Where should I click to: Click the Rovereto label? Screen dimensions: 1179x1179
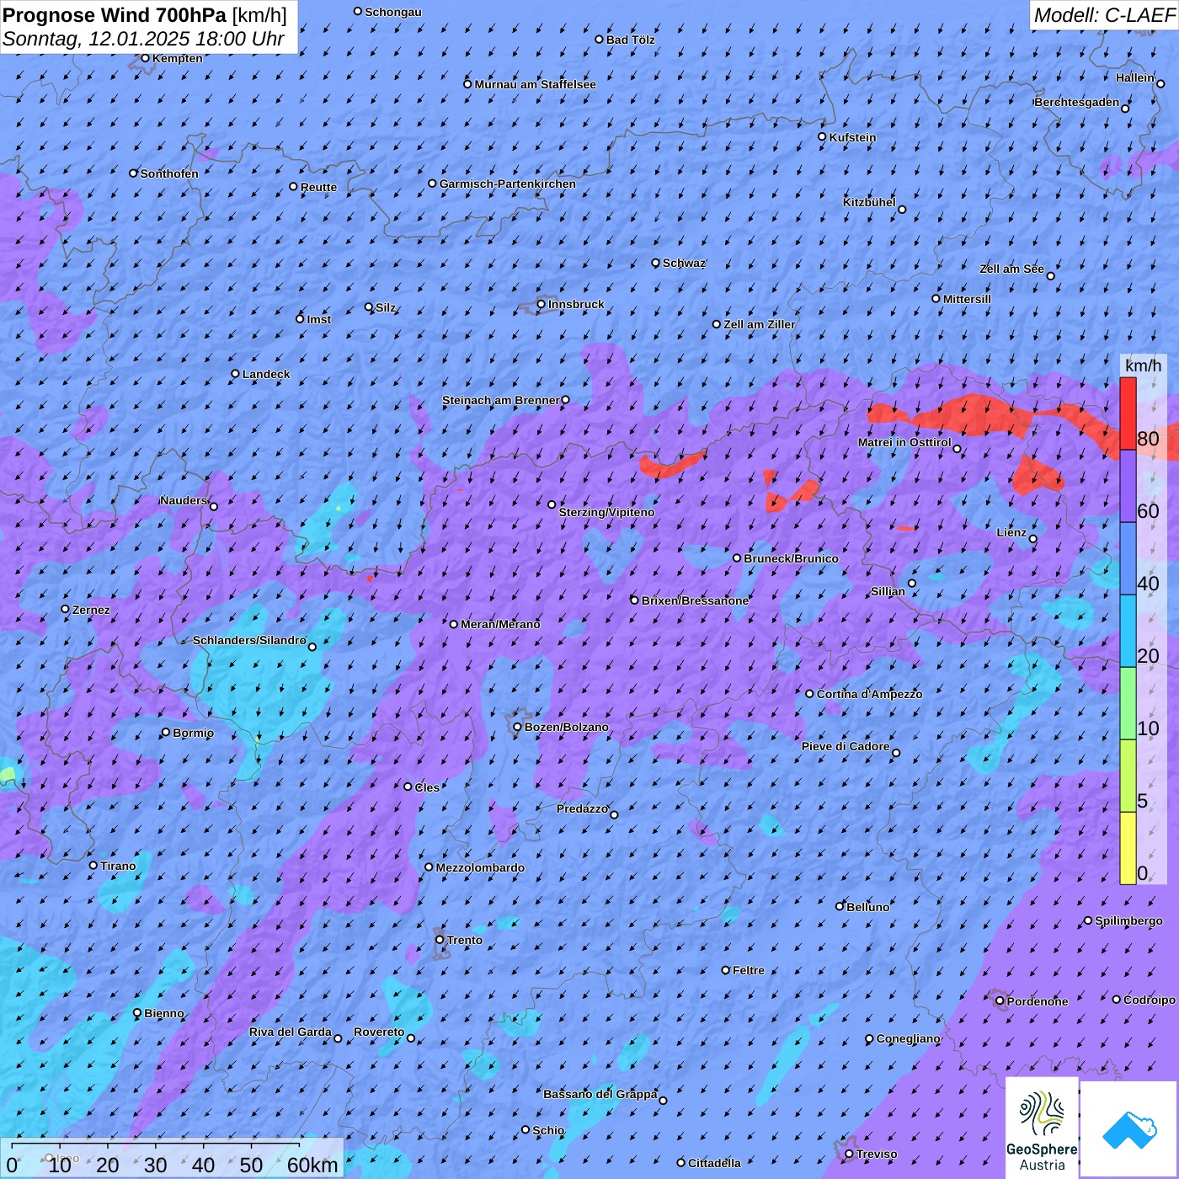click(379, 1032)
